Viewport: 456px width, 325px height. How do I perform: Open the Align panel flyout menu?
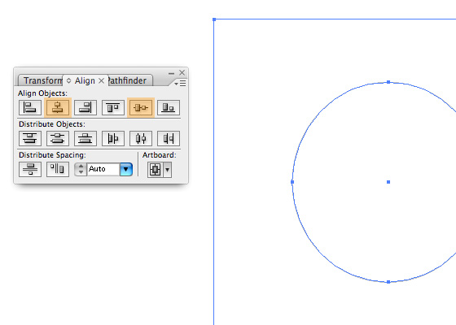[x=180, y=84]
